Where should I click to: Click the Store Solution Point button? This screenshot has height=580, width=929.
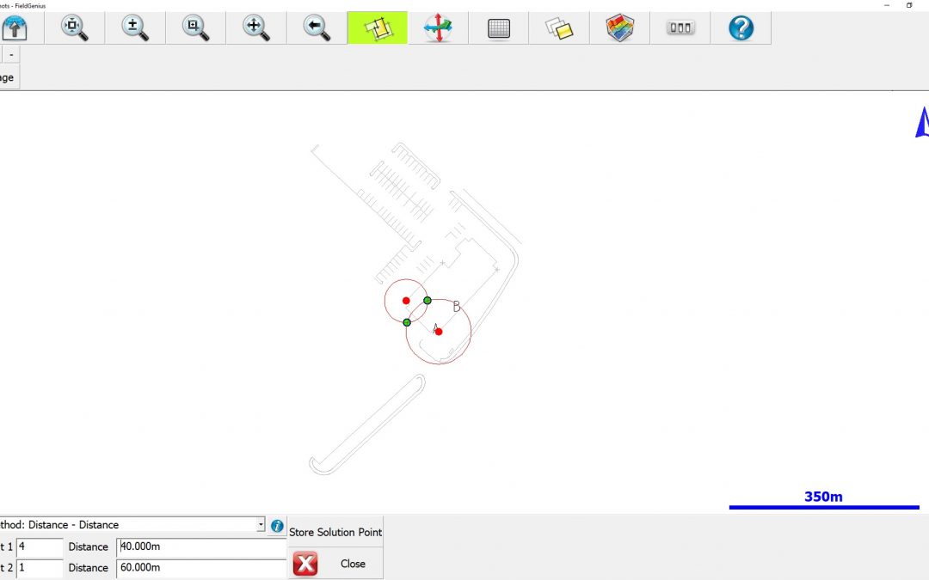(x=335, y=532)
